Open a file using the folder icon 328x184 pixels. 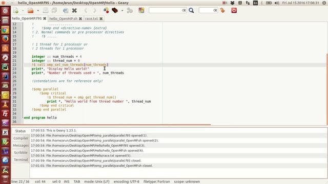pyautogui.click(x=31, y=10)
